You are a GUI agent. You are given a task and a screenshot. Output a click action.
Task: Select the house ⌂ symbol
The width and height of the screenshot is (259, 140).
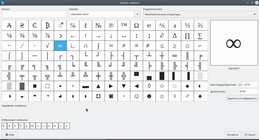[187, 46]
